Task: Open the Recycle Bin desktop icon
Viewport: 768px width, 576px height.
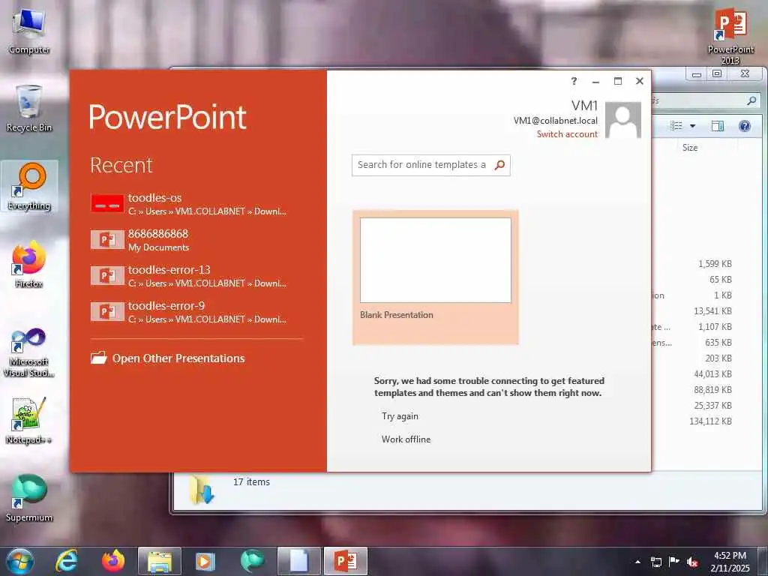Action: point(29,109)
